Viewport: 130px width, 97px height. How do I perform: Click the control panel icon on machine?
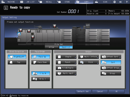click(88, 26)
